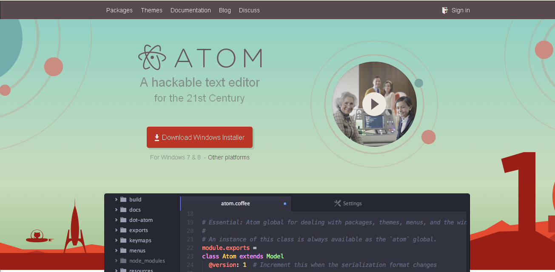Click the modified dot on atom.coffee tab
Screen dimensions: 555x272
(x=285, y=204)
